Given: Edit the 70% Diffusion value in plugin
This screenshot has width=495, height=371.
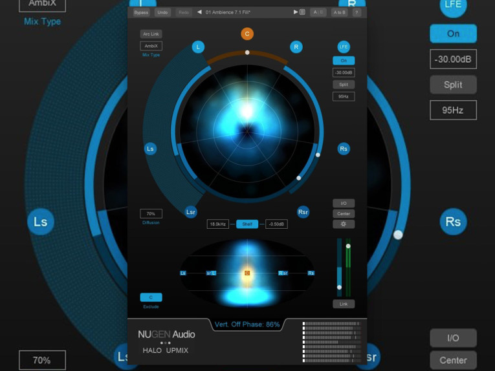Looking at the screenshot, I should pos(151,214).
